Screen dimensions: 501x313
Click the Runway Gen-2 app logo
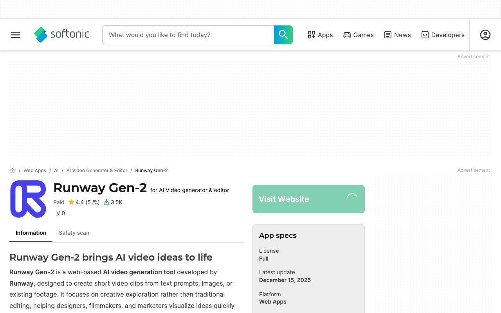pos(28,199)
